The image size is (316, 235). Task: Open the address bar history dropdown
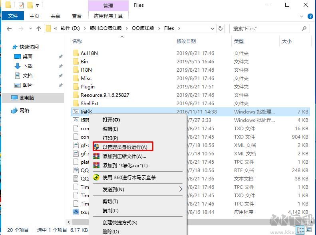click(212, 28)
